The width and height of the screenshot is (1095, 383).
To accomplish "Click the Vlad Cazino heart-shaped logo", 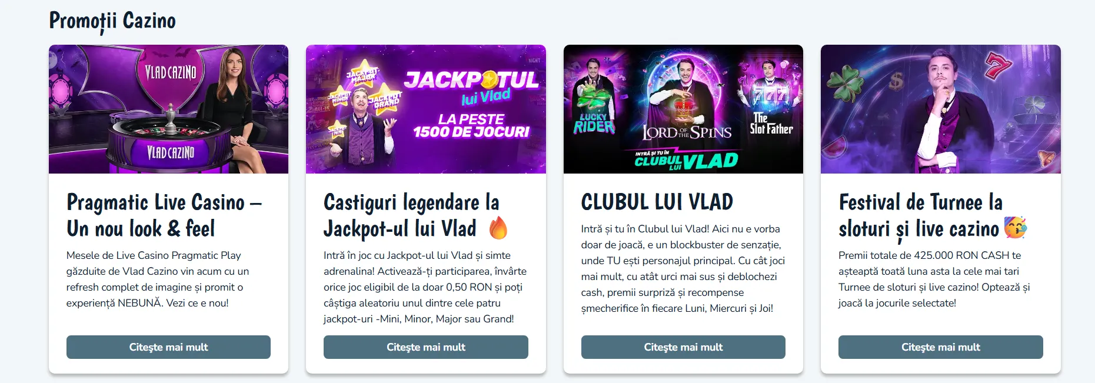I will tap(171, 74).
